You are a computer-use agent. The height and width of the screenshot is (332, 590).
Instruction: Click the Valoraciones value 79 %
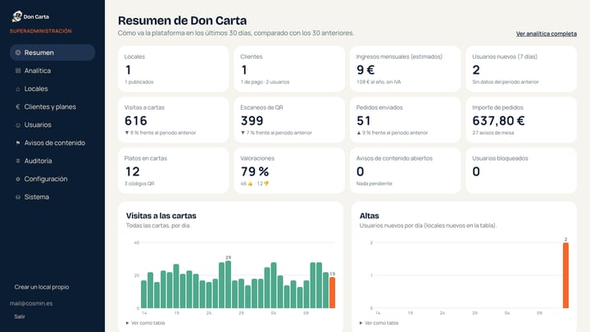pyautogui.click(x=255, y=171)
